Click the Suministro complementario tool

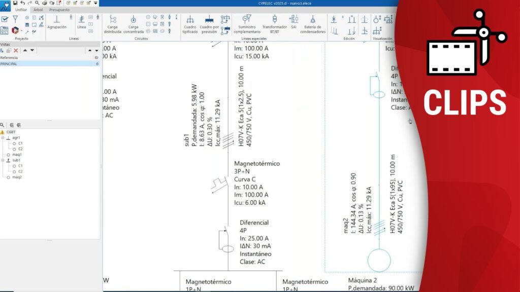click(246, 23)
